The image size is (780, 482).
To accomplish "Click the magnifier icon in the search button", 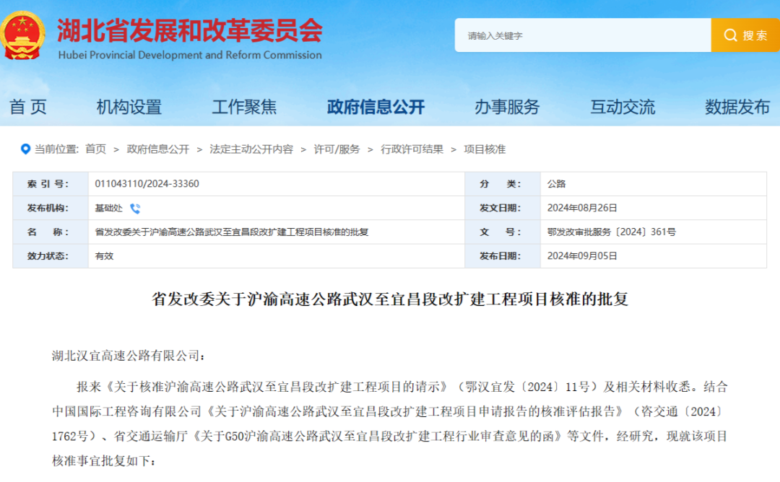I will click(x=729, y=35).
